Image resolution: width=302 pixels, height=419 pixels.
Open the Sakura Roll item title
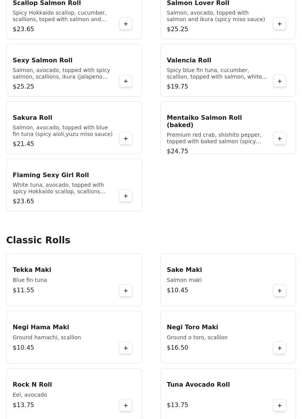point(32,118)
